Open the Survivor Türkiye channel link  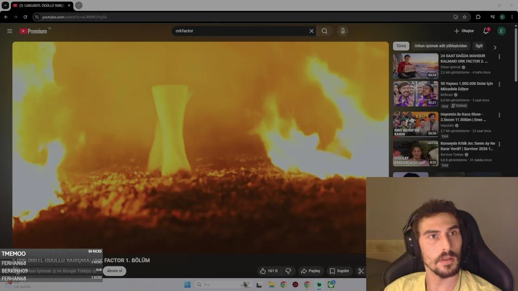pos(452,155)
